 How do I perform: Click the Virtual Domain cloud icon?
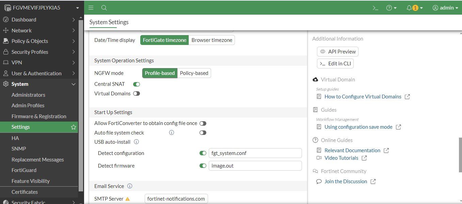coord(315,79)
